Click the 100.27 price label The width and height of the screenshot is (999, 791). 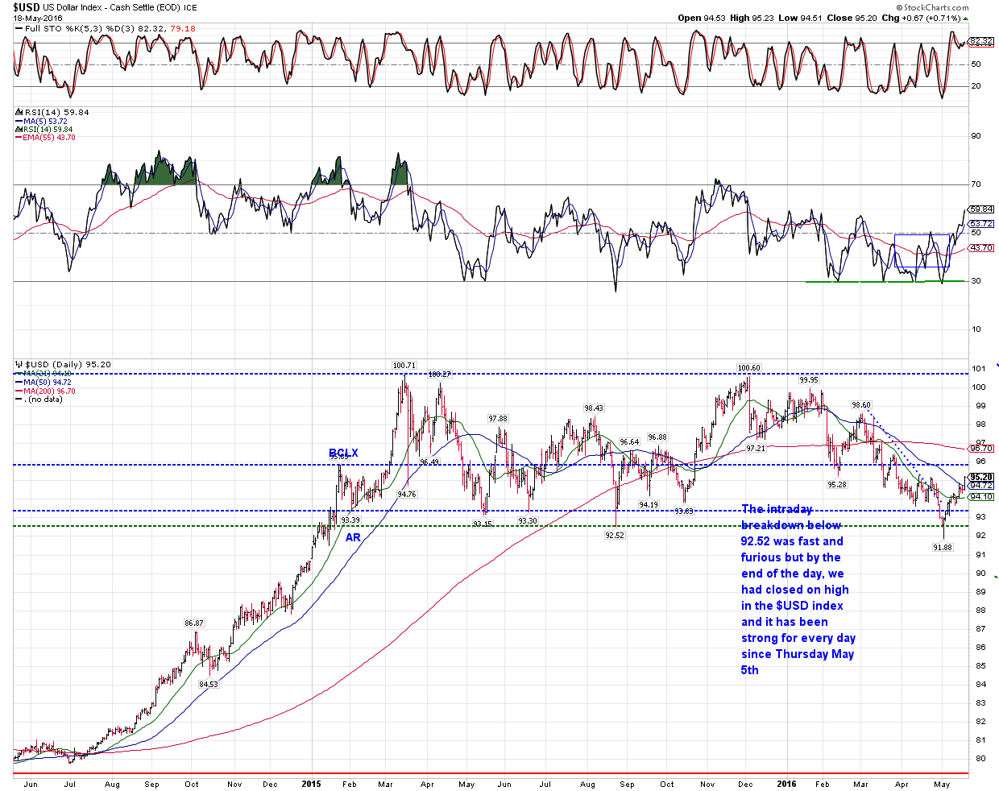[439, 375]
